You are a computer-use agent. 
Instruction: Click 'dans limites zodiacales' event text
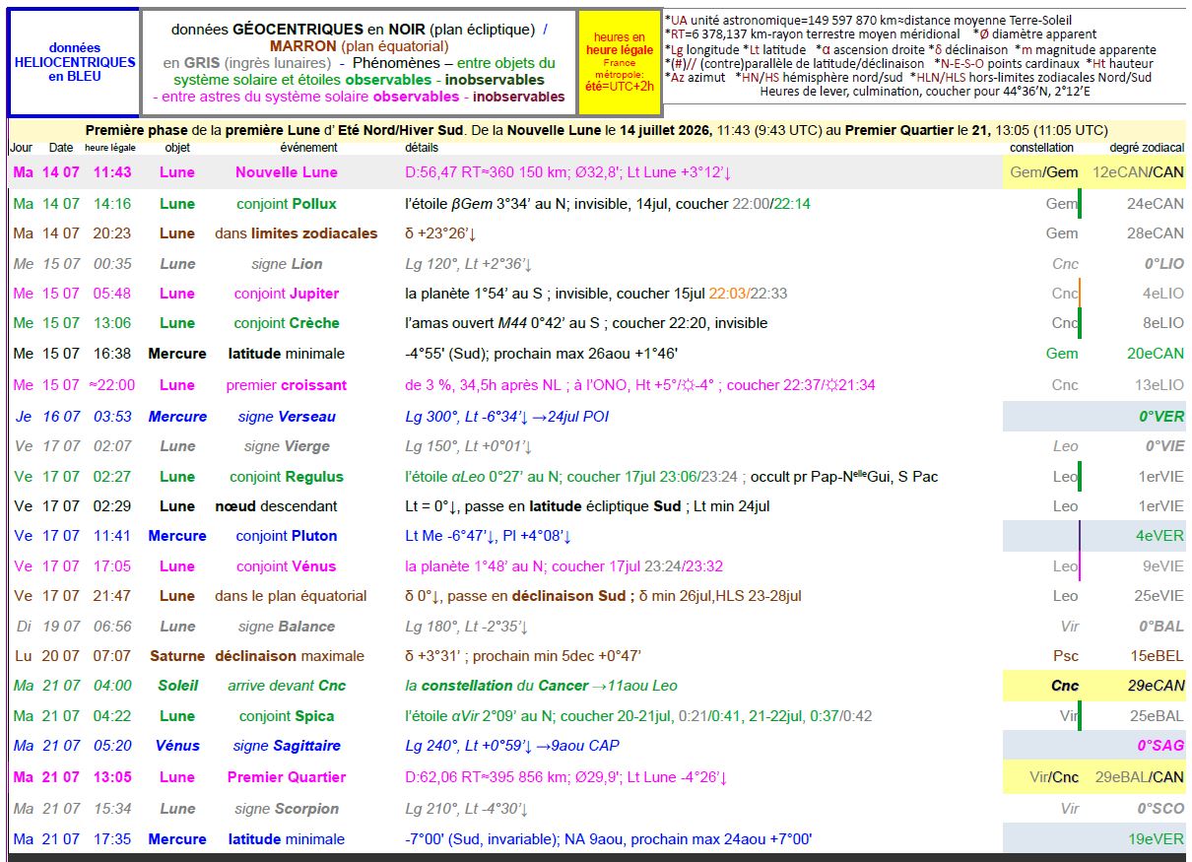coord(296,233)
